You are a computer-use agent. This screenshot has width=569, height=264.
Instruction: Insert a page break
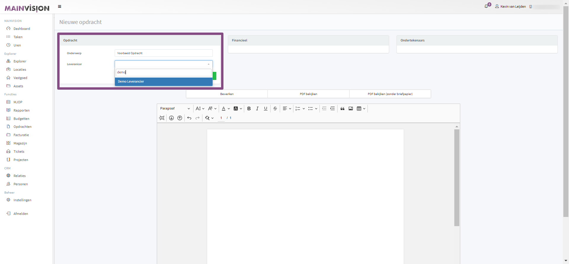tap(162, 118)
